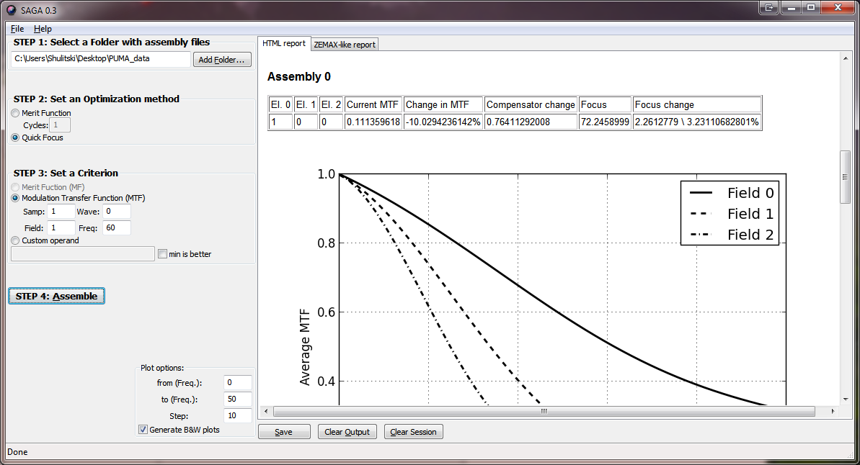Screen dimensions: 860x465
Task: Click the scroll-up arrow of report panel
Action: (x=845, y=58)
